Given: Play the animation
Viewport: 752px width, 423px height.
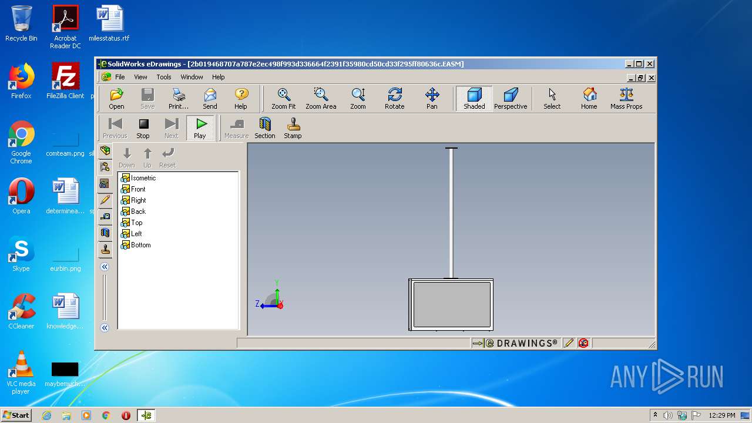Looking at the screenshot, I should pyautogui.click(x=200, y=128).
